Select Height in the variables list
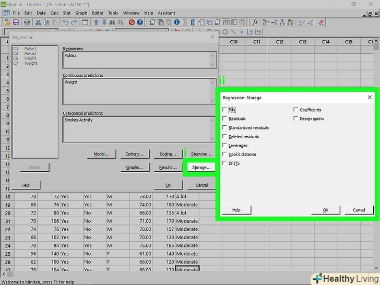This screenshot has height=285, width=380. tap(30, 58)
